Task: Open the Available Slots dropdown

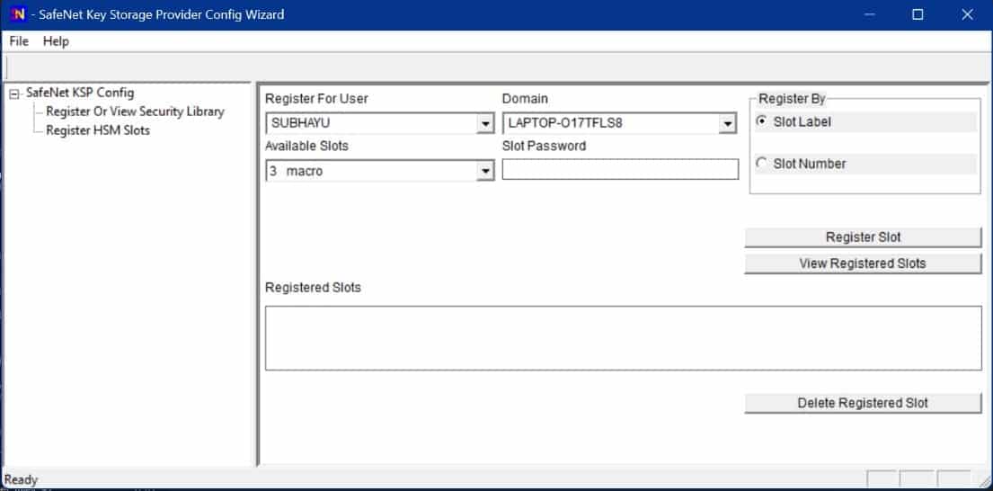Action: pyautogui.click(x=485, y=171)
